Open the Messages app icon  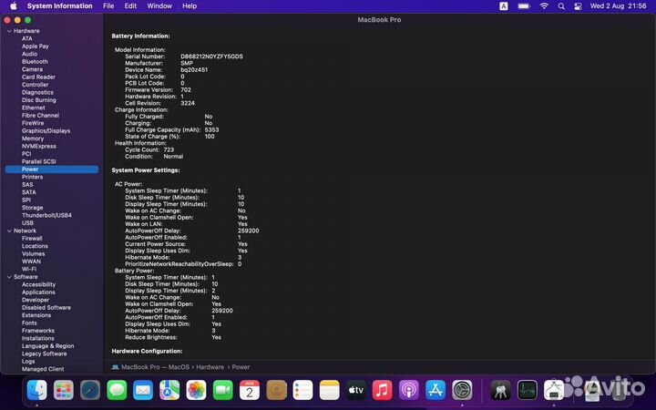pos(117,390)
